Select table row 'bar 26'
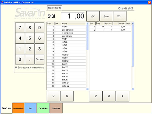This screenshot has width=152, height=114. tap(66, 80)
